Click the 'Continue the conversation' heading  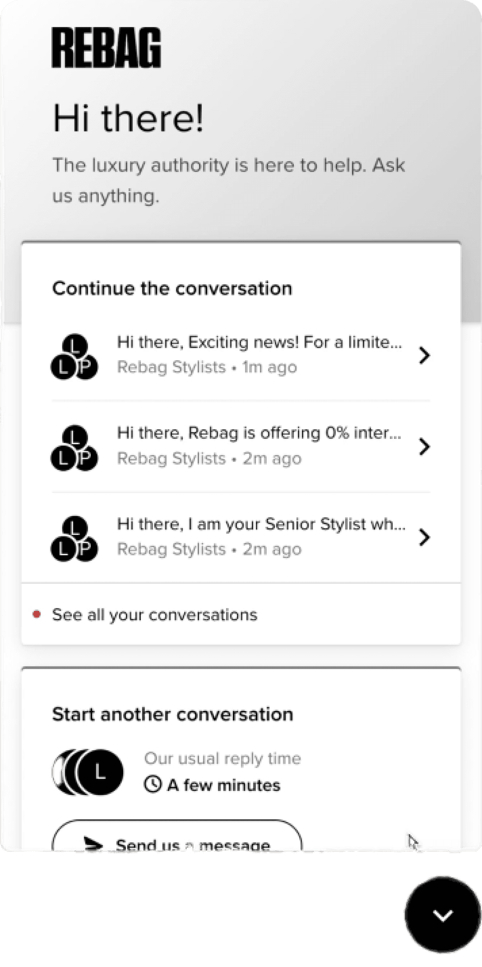point(172,288)
